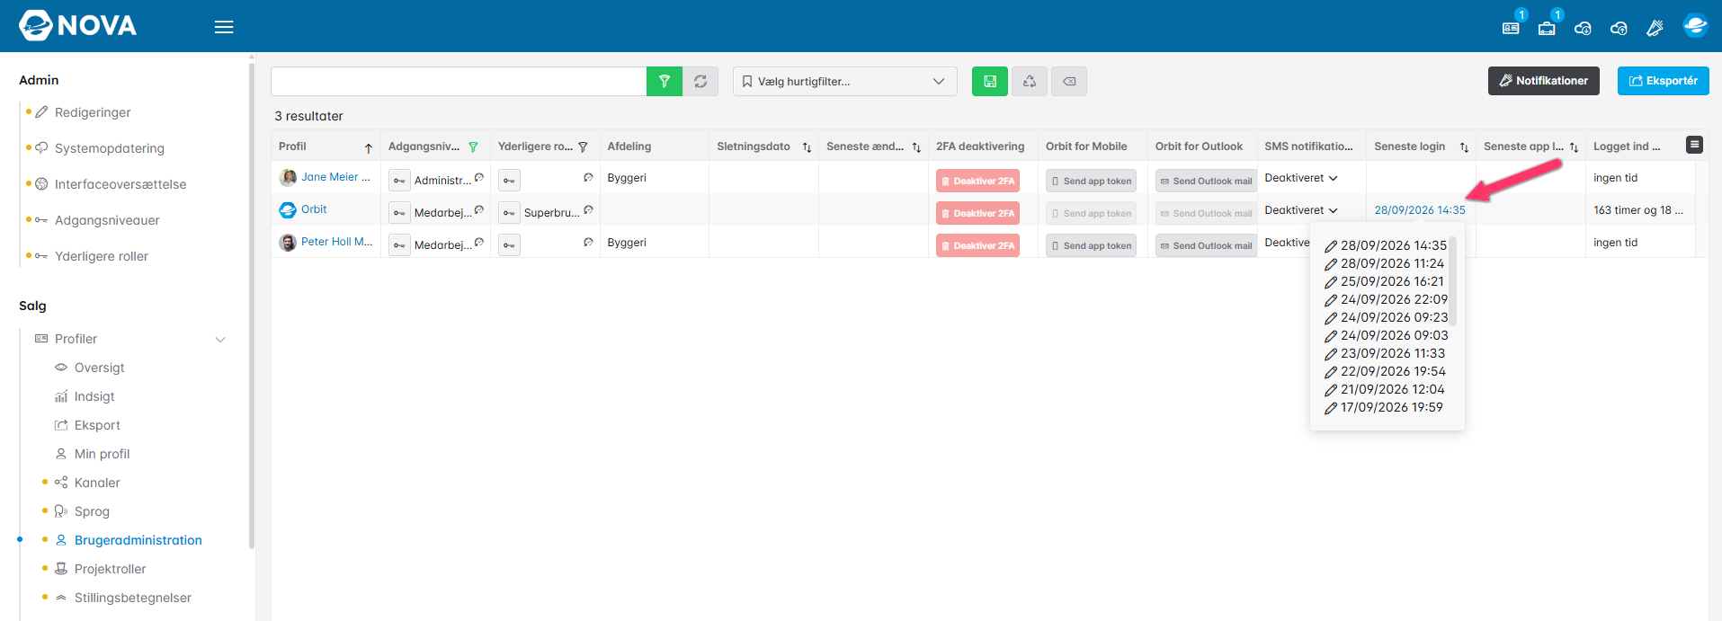Image resolution: width=1722 pixels, height=621 pixels.
Task: Open Adgangsniveauer menu item
Action: click(x=107, y=220)
